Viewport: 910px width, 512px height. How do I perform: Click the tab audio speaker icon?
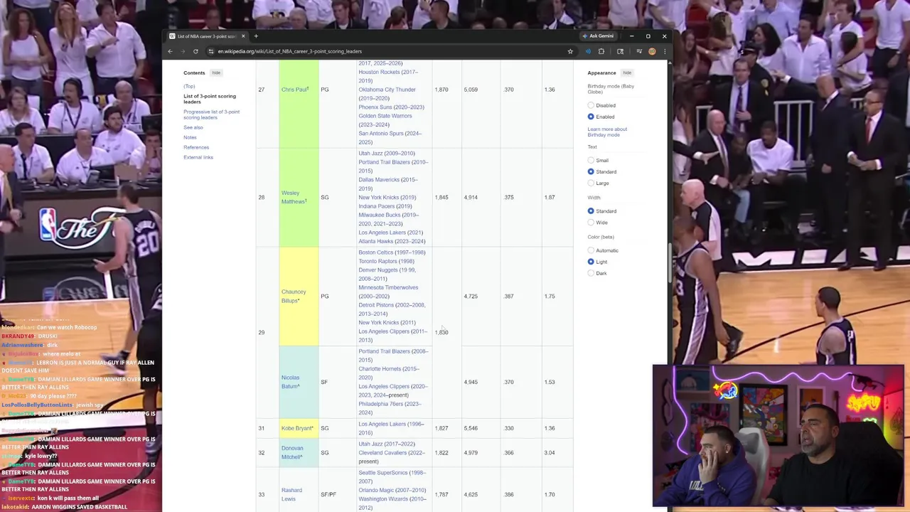587,51
